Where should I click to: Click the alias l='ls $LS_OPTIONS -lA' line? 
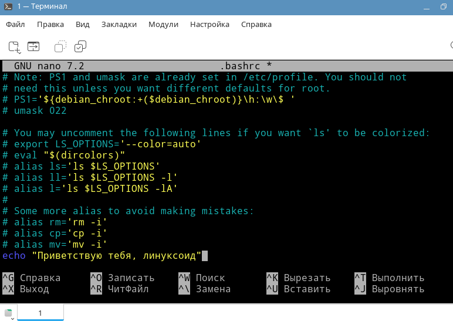point(90,188)
